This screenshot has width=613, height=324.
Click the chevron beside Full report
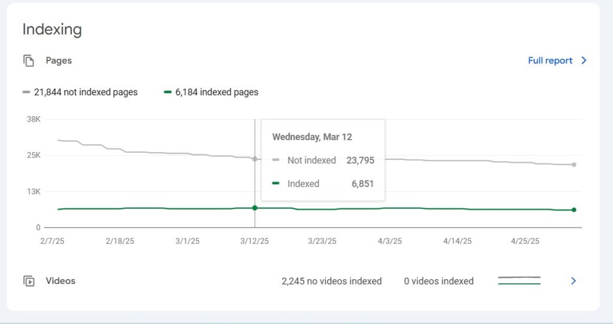584,60
